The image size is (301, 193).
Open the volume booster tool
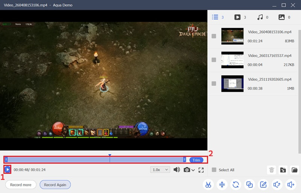pyautogui.click(x=291, y=185)
